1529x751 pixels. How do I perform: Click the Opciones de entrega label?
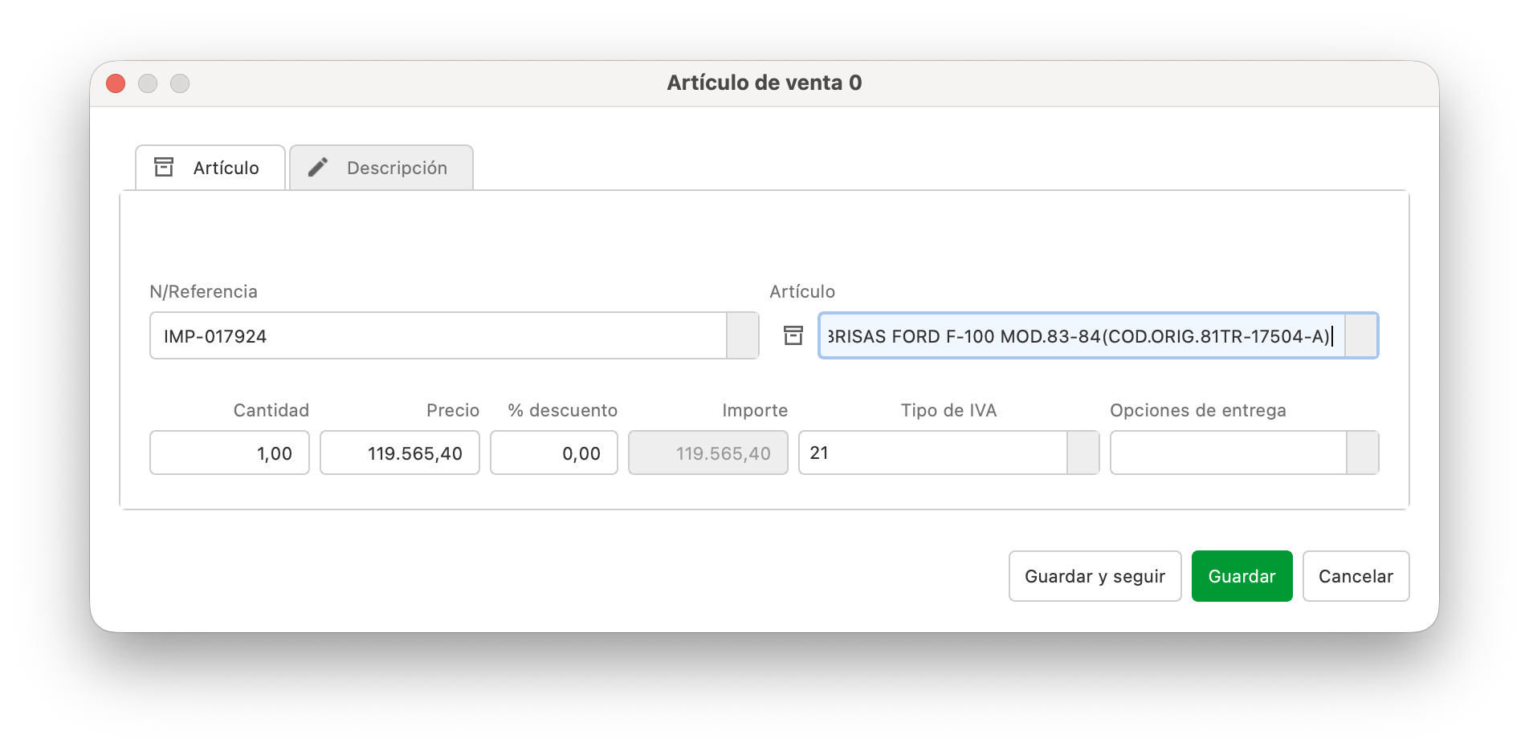[1198, 410]
